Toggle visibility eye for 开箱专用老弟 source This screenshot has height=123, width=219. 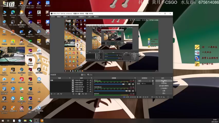(x=88, y=85)
